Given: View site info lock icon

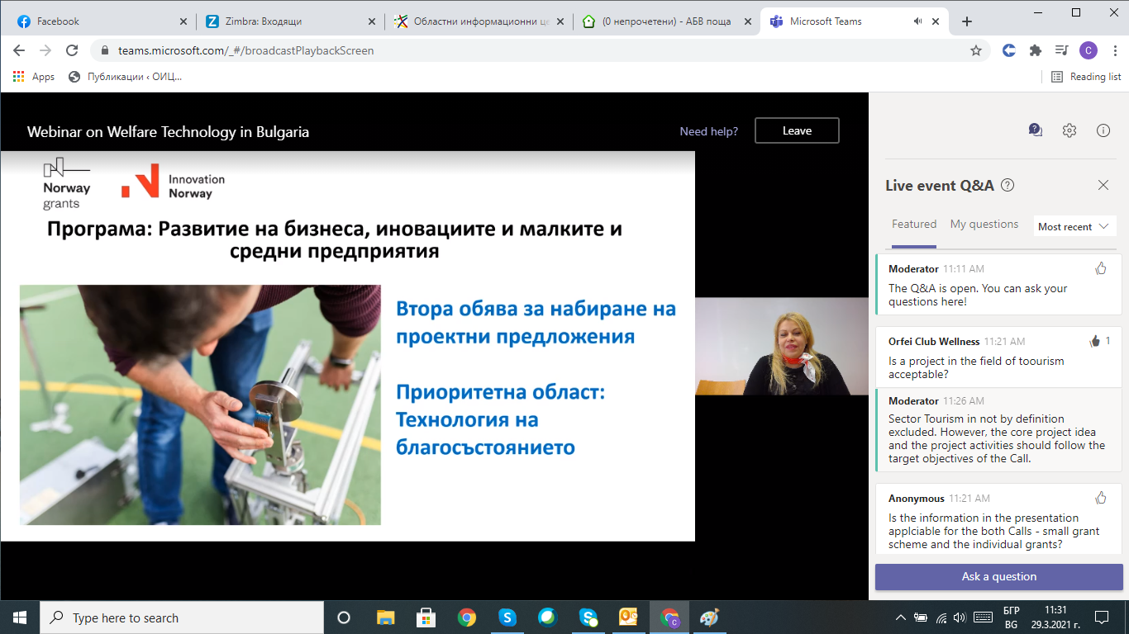Looking at the screenshot, I should pos(105,50).
